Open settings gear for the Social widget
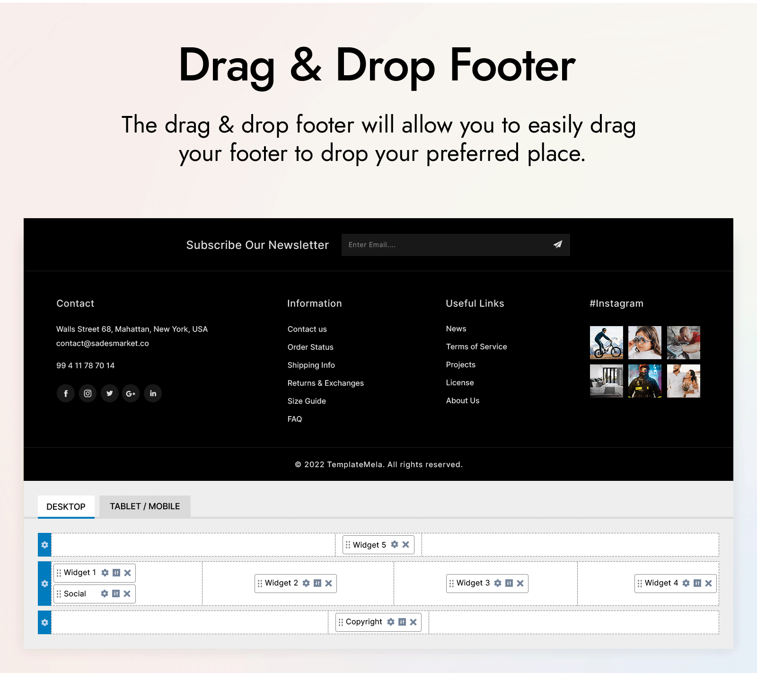757x673 pixels. (x=105, y=593)
